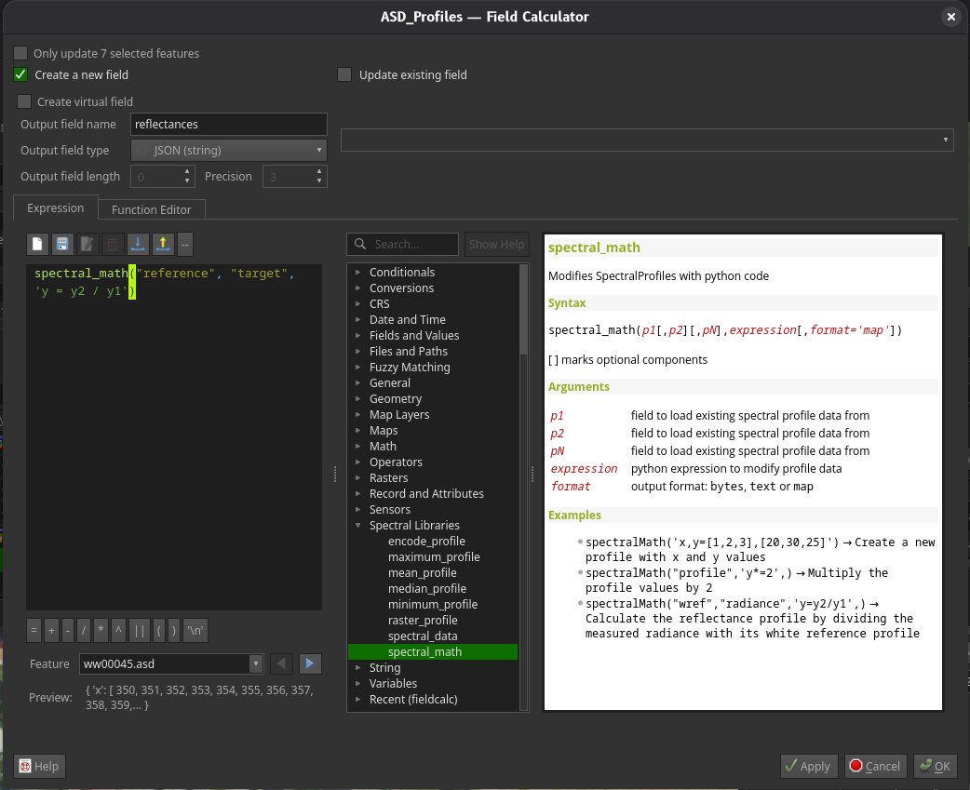Viewport: 970px width, 790px height.
Task: Select the minimum_profile function
Action: (433, 605)
